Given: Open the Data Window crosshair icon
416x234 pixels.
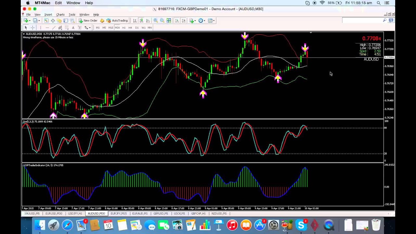Looking at the screenshot, I should 53,20.
